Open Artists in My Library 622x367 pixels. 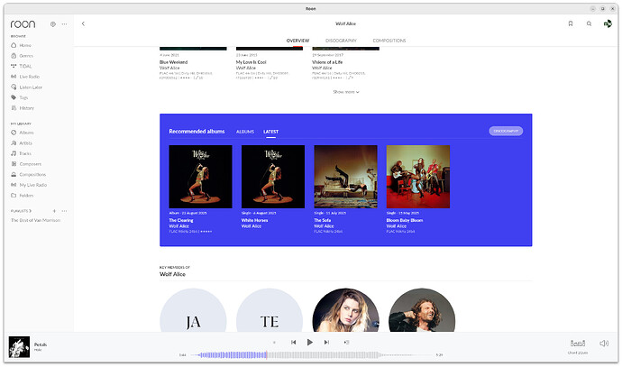coord(26,143)
